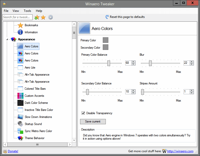
Task: Click the Blur value field showing 22
Action: coord(187,63)
